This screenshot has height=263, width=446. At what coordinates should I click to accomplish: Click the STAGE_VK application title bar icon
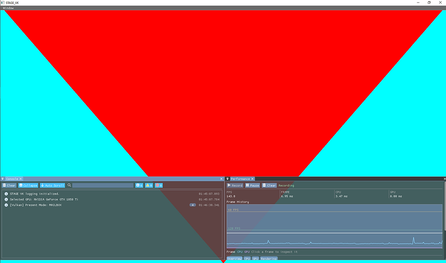point(3,3)
